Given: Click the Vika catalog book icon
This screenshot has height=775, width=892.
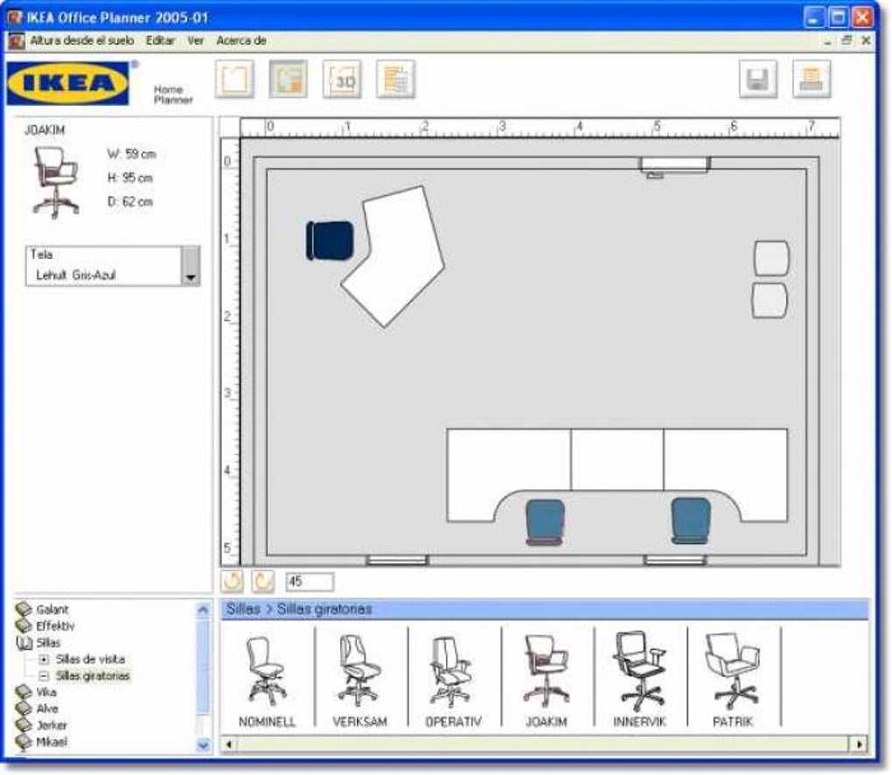Looking at the screenshot, I should (x=24, y=693).
